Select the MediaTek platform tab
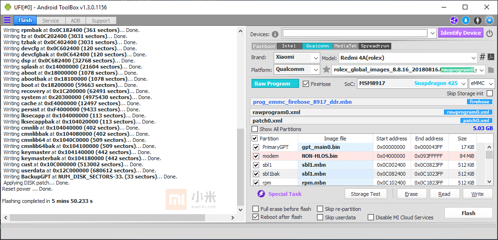This screenshot has width=498, height=240. (x=346, y=46)
